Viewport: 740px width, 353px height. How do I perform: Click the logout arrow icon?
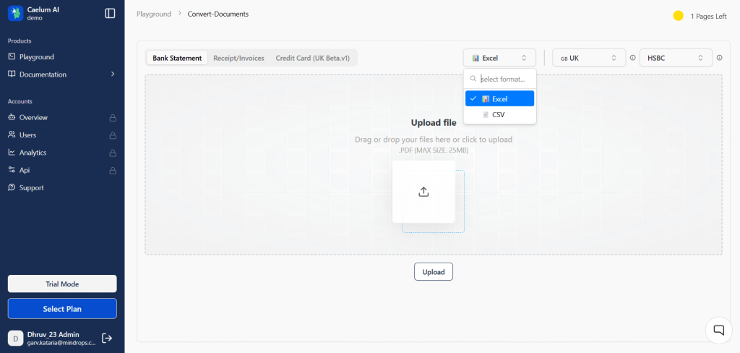pos(107,338)
